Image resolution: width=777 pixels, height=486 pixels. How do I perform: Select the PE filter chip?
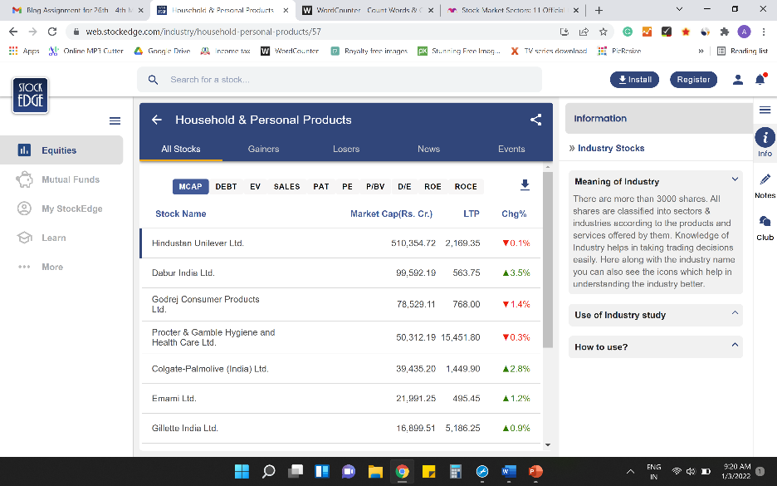(347, 186)
